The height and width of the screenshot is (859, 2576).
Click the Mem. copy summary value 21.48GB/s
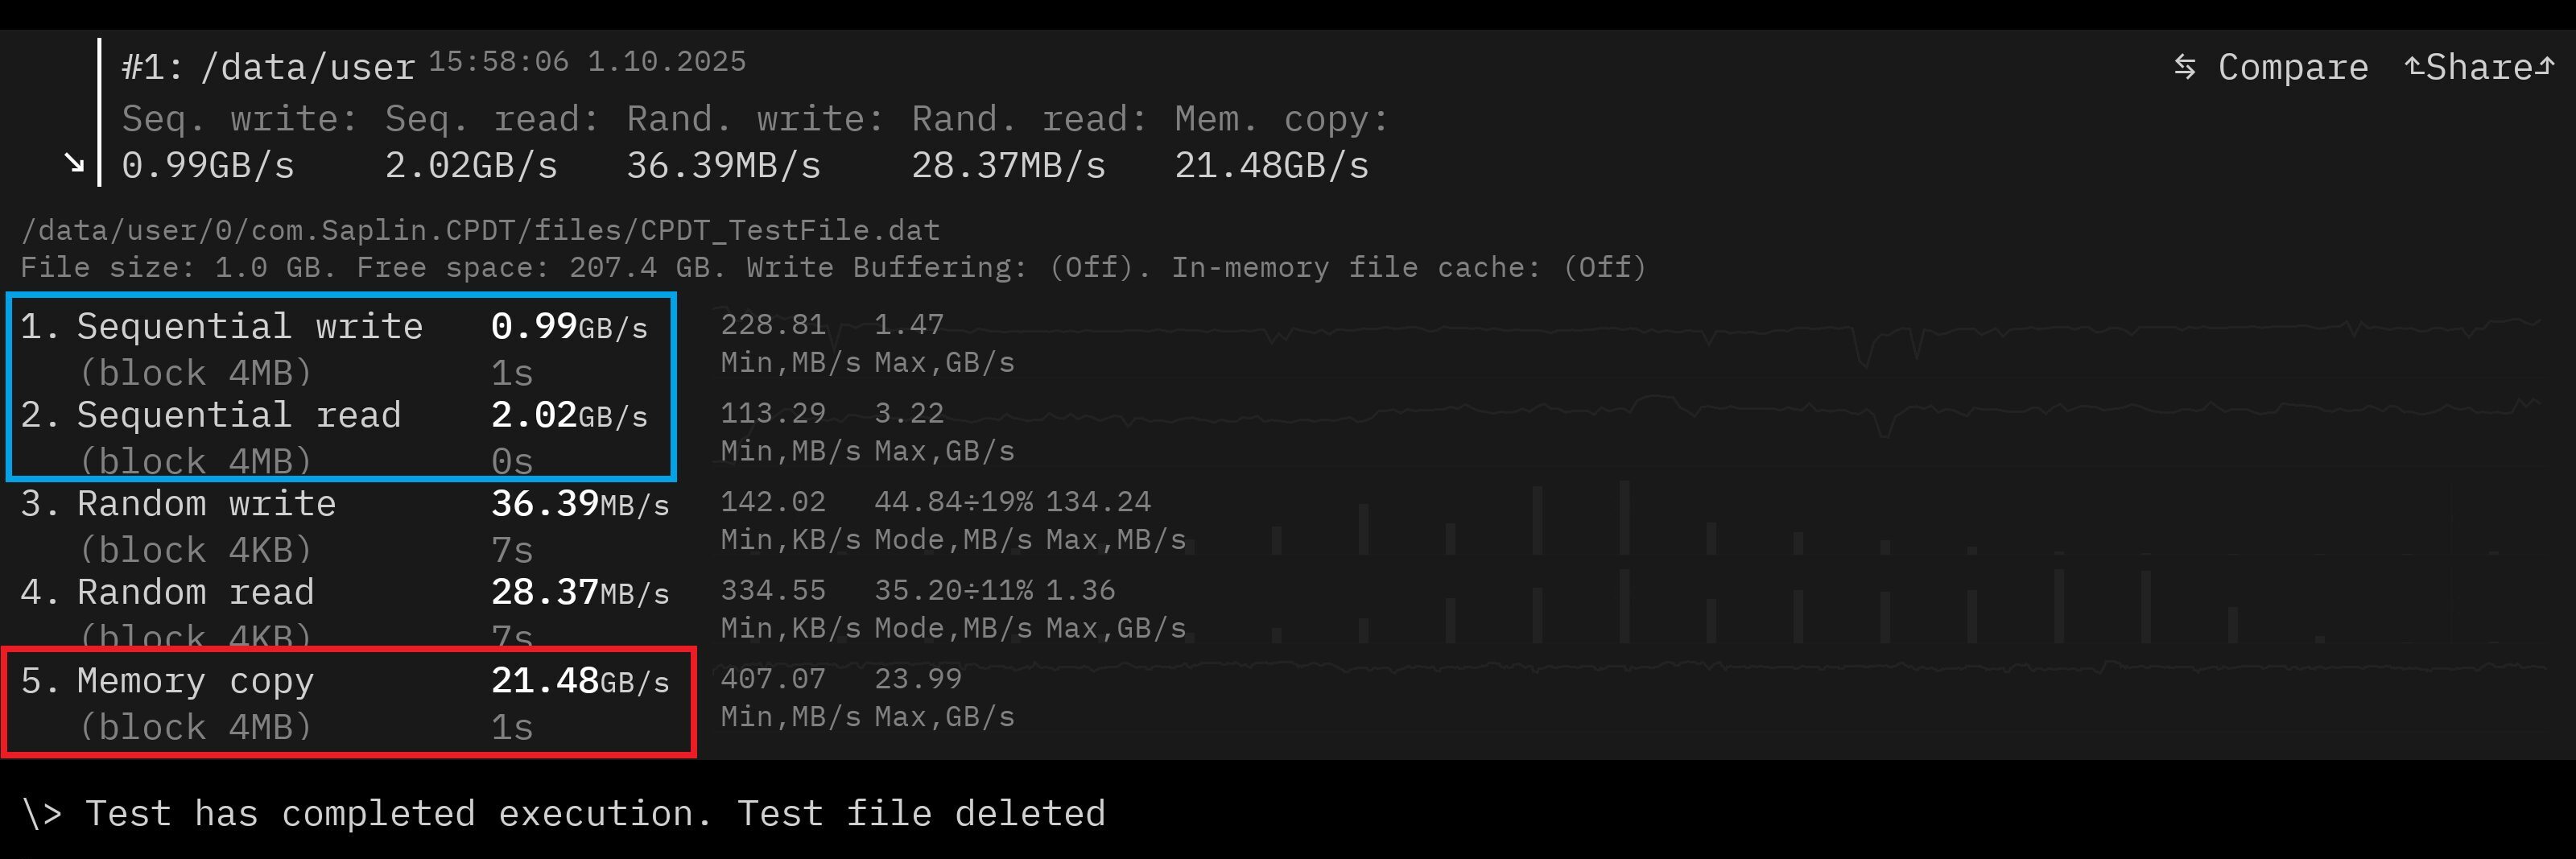click(x=1271, y=165)
